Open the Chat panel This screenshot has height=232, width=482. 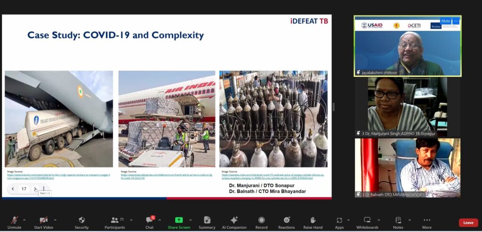pos(149,222)
